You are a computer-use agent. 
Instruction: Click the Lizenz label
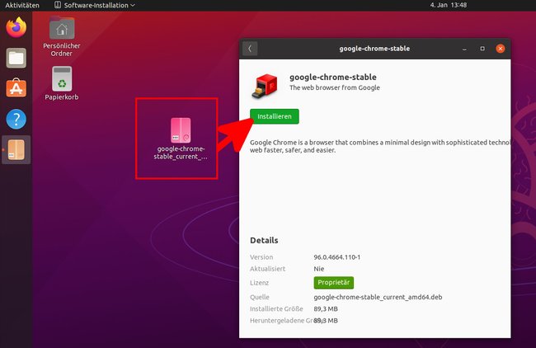[260, 283]
